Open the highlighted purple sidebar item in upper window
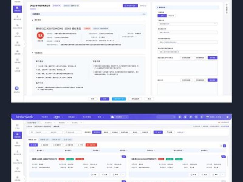This screenshot has height=182, width=243. click(x=17, y=9)
